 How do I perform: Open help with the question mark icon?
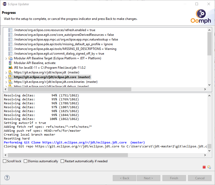[x=7, y=178]
